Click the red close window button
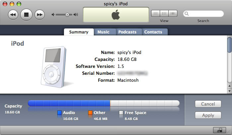Viewport: 232px width, 135px height. pyautogui.click(x=5, y=4)
